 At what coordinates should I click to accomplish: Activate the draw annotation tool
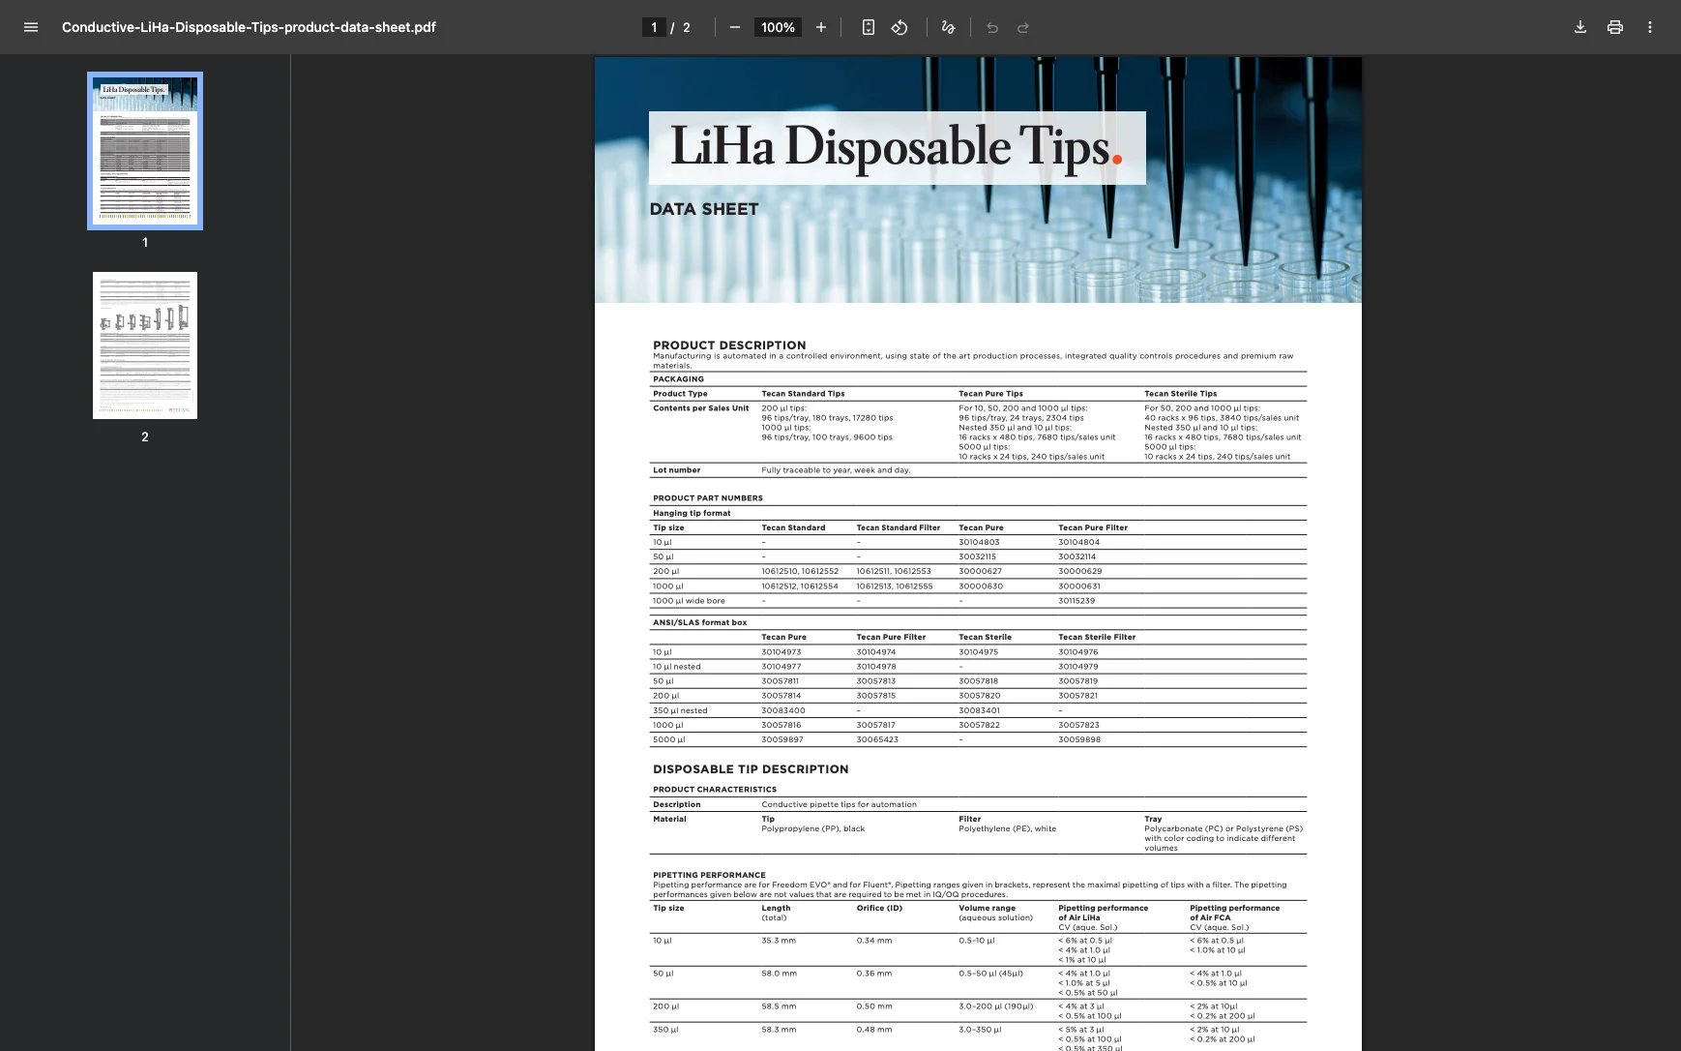click(x=949, y=27)
